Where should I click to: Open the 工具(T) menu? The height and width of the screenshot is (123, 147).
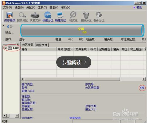(x=42, y=8)
